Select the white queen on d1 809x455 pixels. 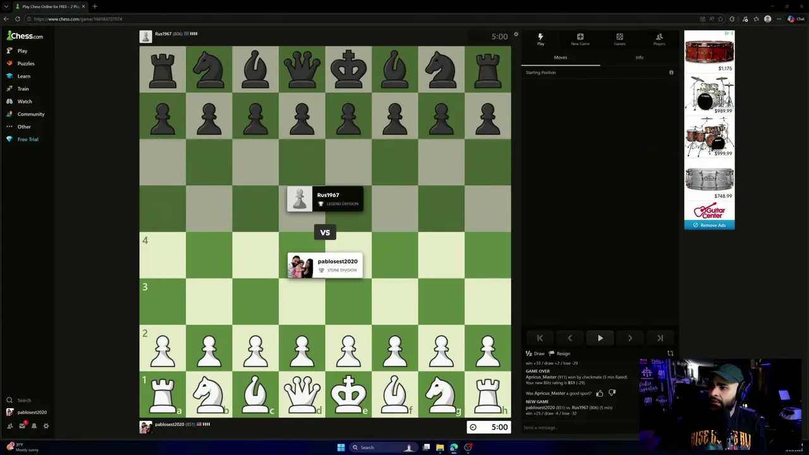[302, 394]
